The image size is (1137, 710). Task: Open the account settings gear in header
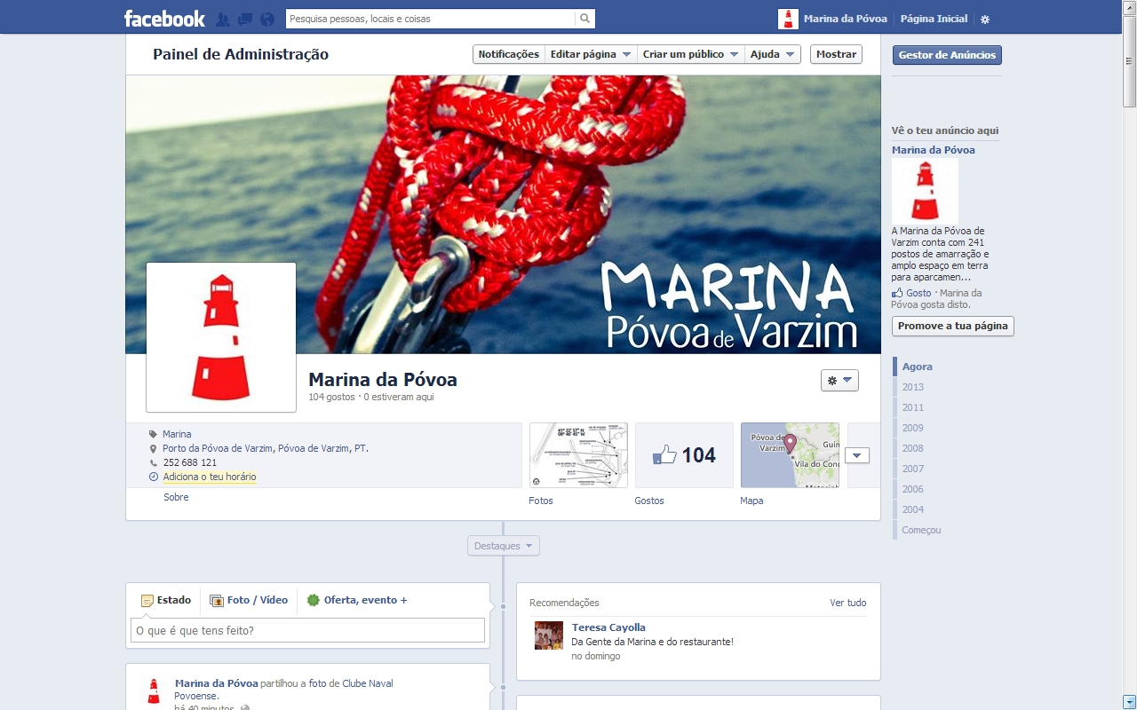(984, 20)
